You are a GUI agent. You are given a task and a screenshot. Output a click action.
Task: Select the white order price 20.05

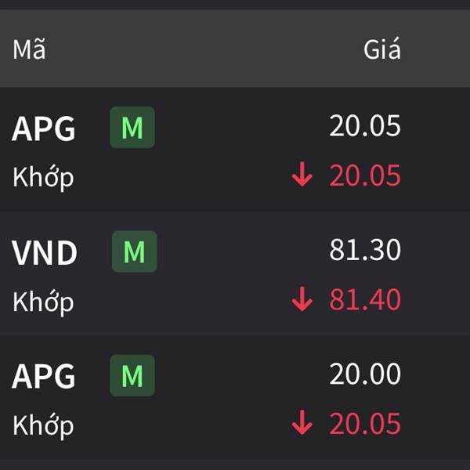[365, 125]
